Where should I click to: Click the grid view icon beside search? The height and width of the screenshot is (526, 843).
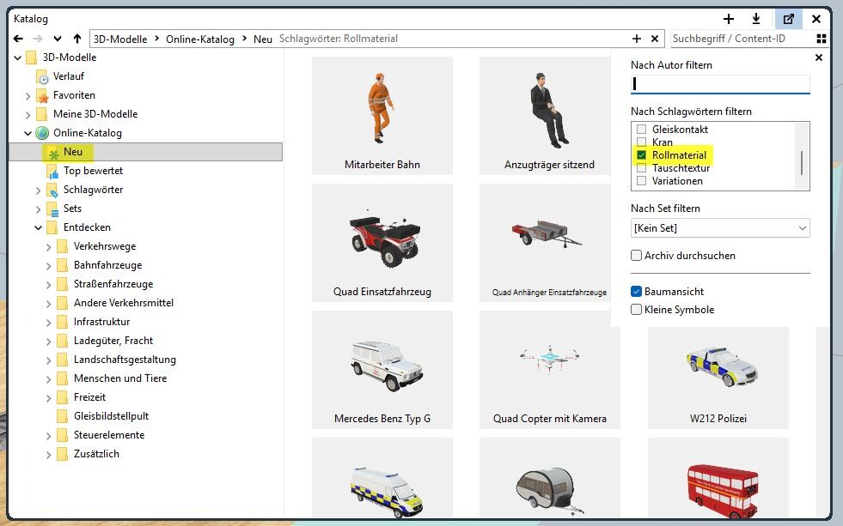822,39
